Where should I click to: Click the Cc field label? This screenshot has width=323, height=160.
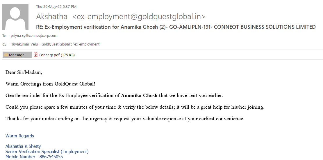click(4, 45)
